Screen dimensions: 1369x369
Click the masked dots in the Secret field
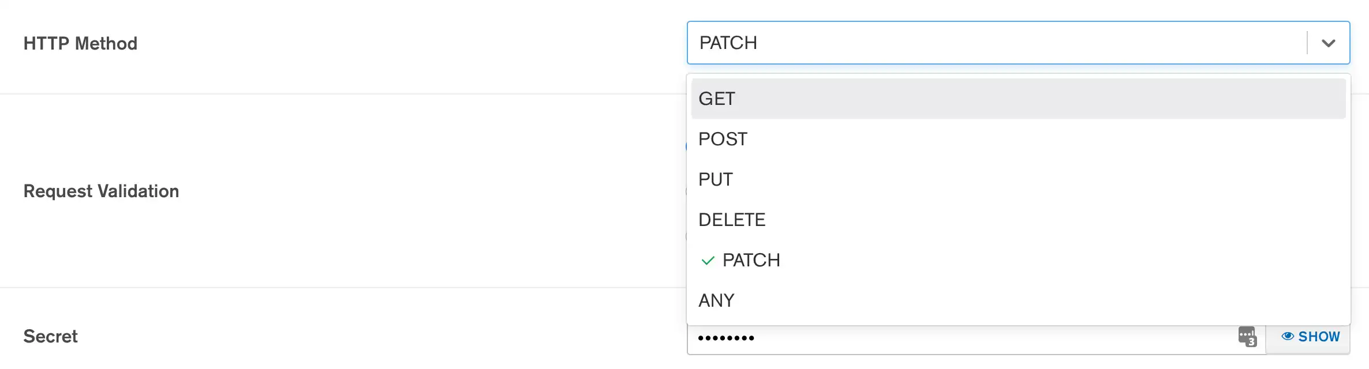point(726,338)
